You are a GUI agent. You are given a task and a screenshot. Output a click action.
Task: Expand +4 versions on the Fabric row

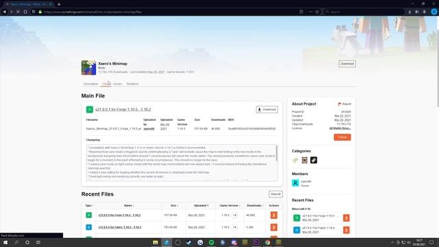[x=235, y=227]
